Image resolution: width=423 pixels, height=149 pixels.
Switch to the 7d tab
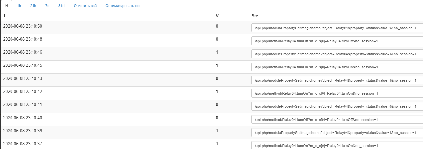tap(47, 6)
